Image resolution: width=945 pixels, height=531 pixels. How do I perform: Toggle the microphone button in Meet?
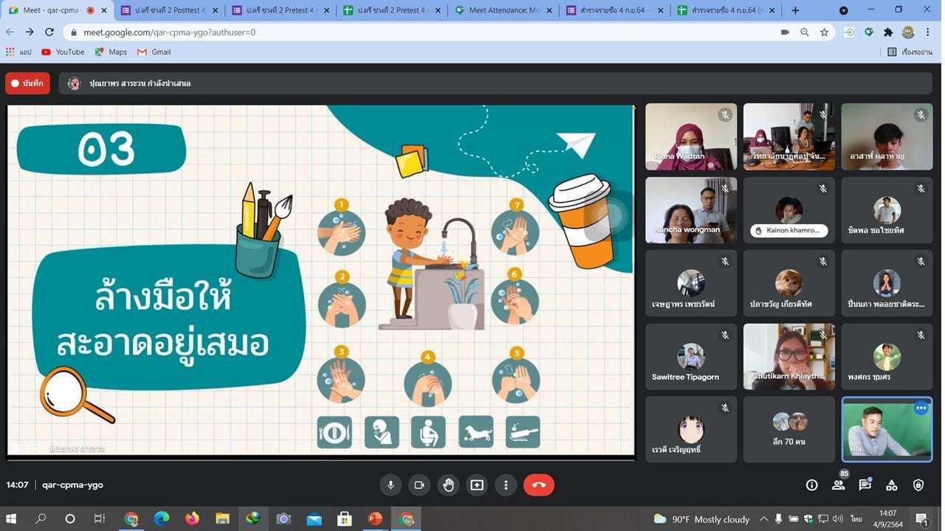[x=391, y=485]
